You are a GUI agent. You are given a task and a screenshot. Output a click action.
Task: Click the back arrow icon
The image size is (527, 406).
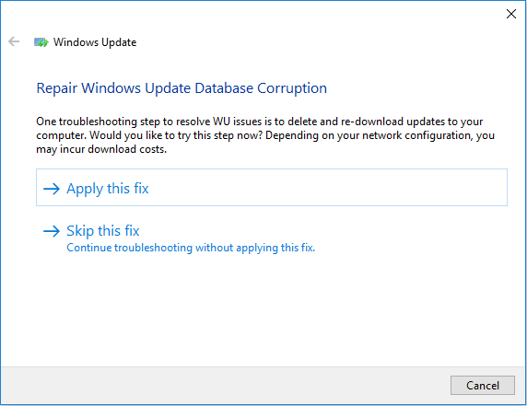(x=14, y=41)
